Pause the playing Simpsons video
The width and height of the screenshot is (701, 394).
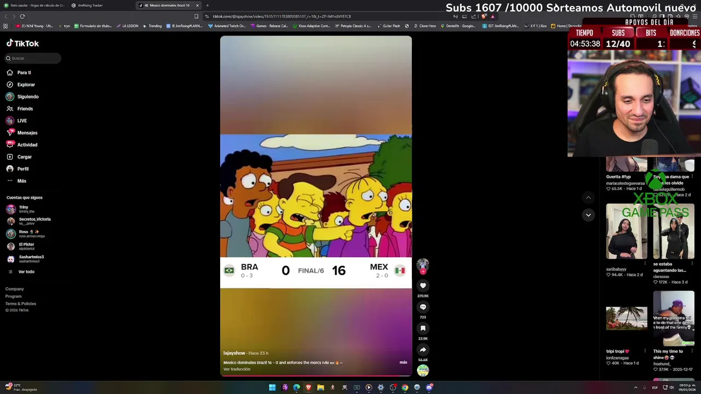pos(316,206)
